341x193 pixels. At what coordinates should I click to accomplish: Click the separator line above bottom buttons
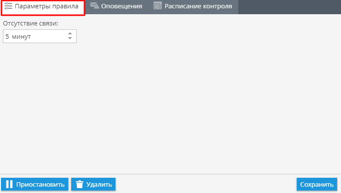tap(170, 174)
